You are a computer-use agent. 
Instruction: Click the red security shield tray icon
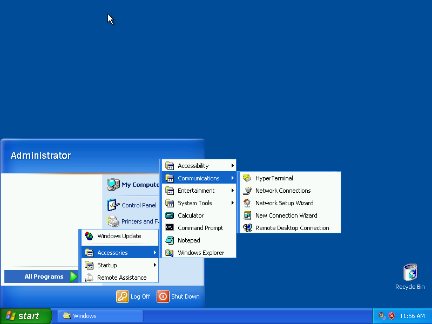[391, 316]
